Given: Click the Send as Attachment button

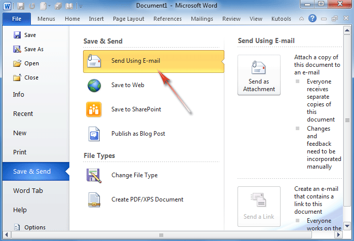Looking at the screenshot, I should click(259, 75).
